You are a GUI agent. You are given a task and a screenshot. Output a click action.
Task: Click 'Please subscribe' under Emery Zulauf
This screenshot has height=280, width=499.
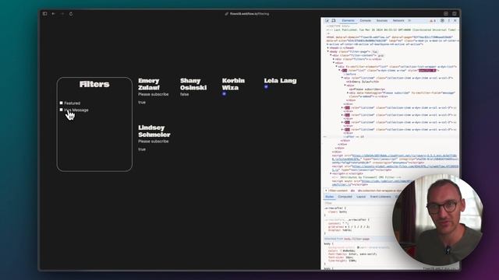click(154, 94)
